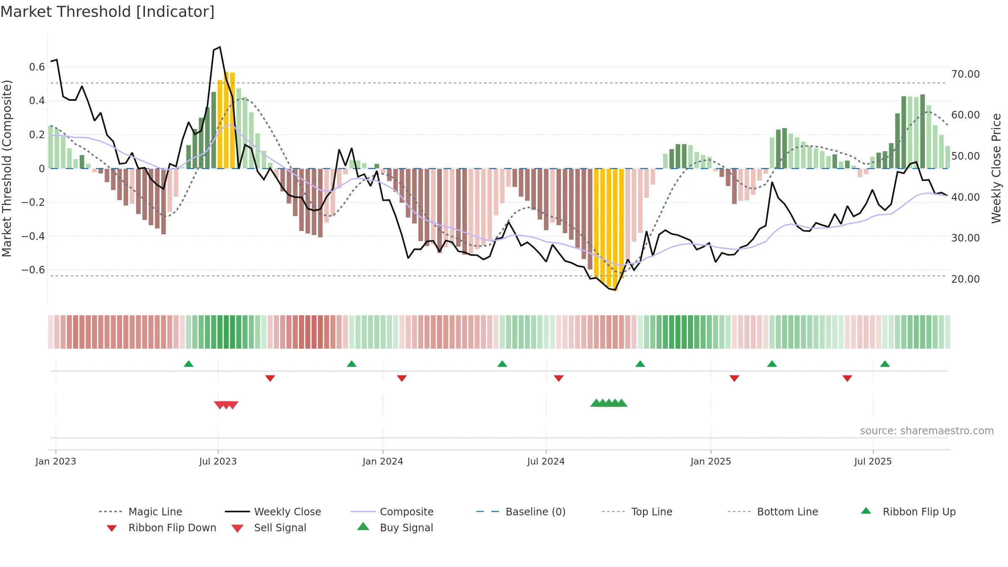
Task: Click the 20.00 price axis label
Action: pyautogui.click(x=966, y=279)
